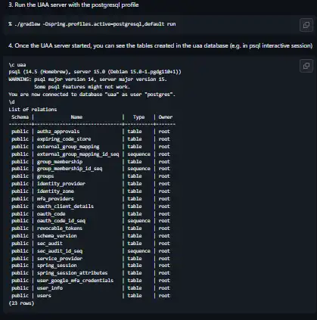Select step 4 Once the UAA server started text
The image size is (317, 320).
click(160, 45)
